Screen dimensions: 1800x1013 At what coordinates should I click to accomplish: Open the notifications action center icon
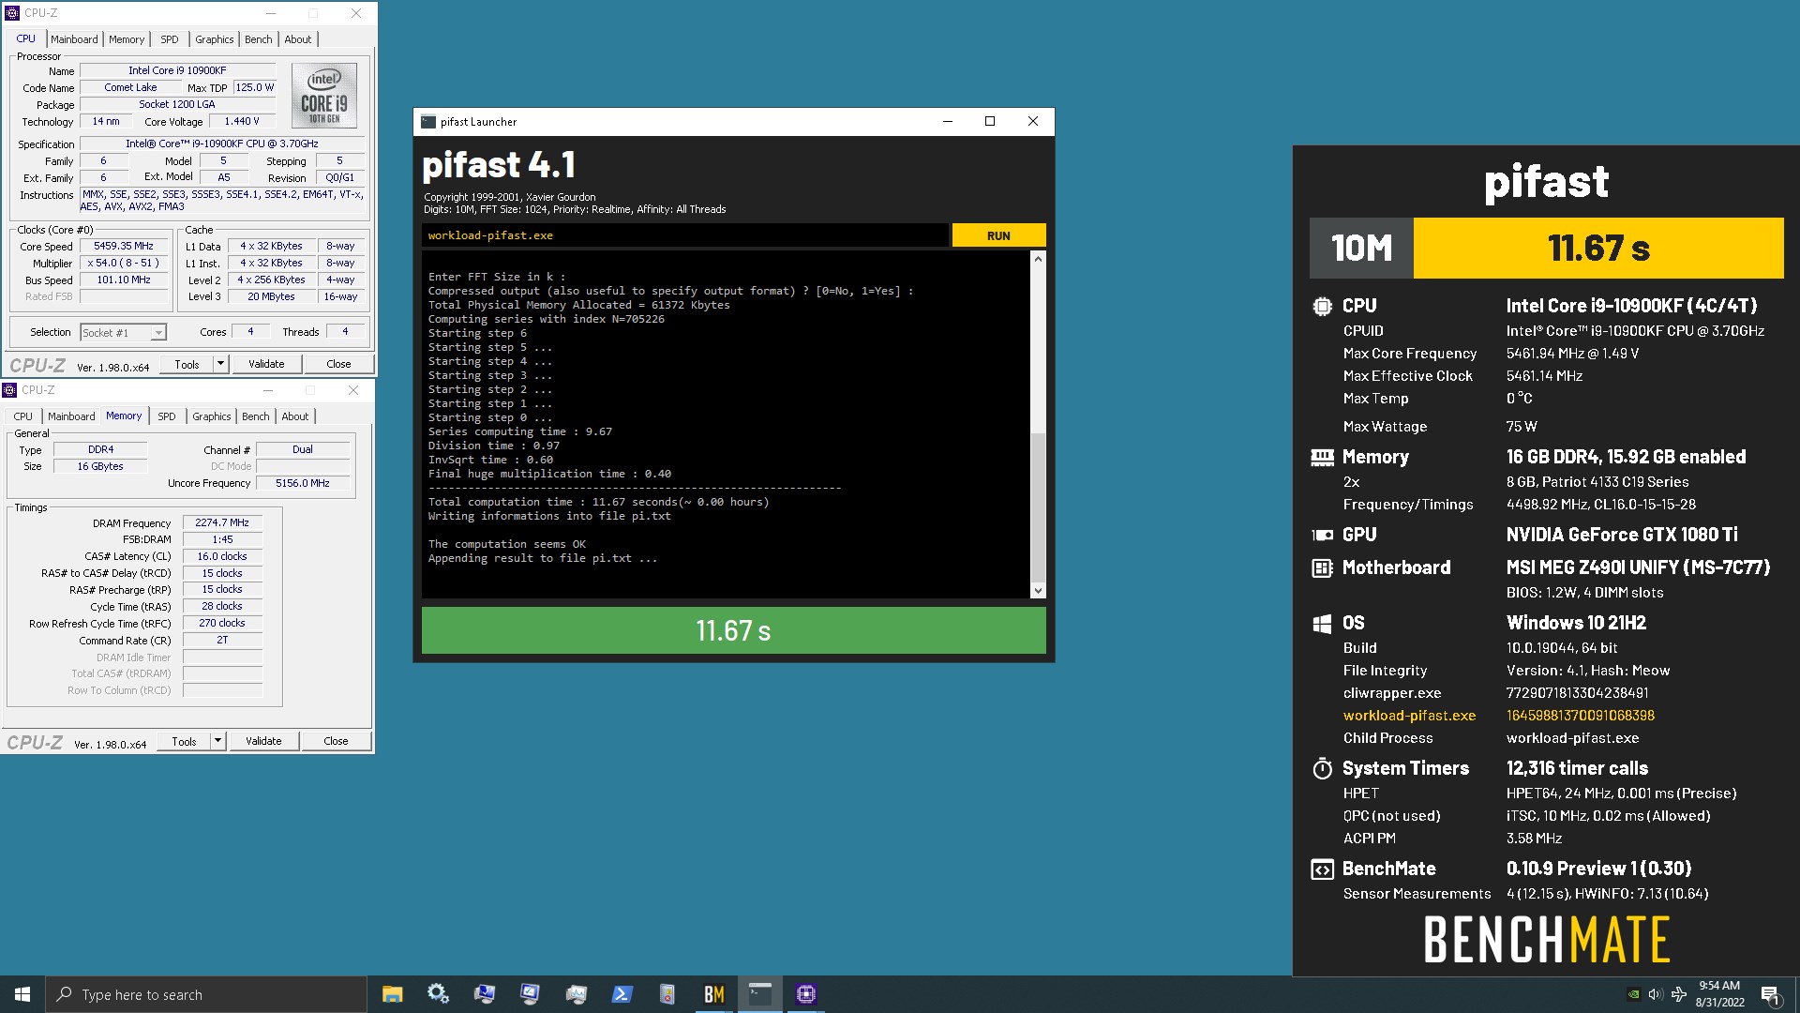tap(1770, 994)
